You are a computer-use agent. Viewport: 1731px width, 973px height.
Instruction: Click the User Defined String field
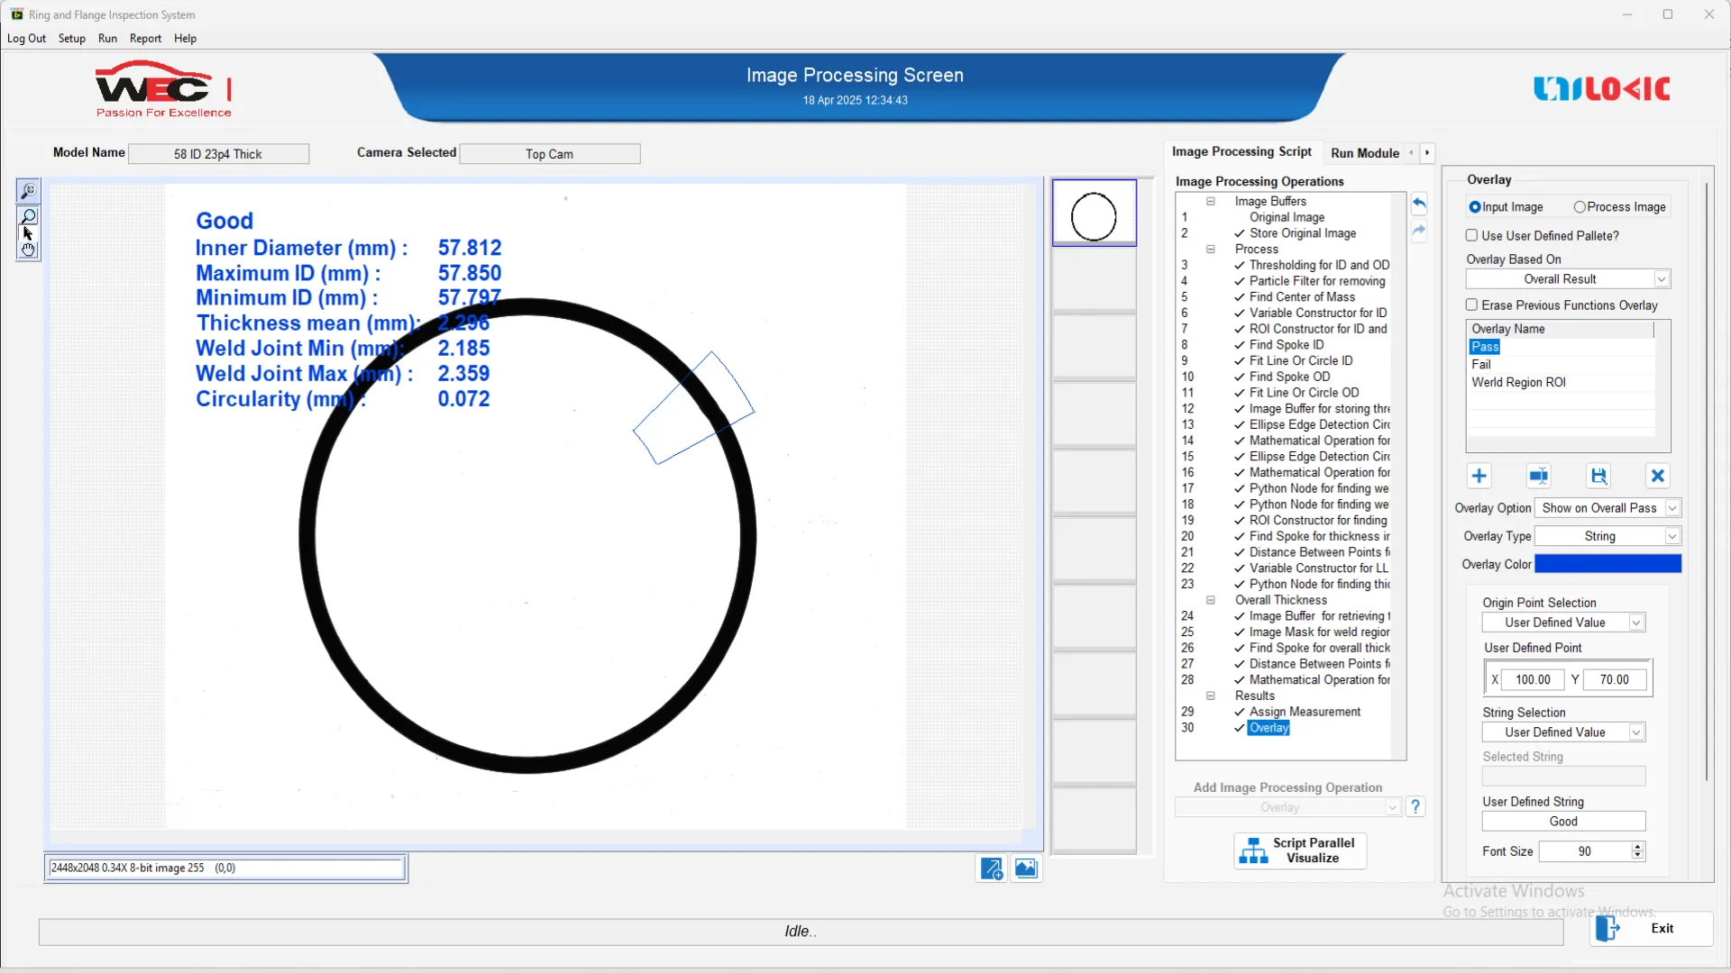(1563, 822)
